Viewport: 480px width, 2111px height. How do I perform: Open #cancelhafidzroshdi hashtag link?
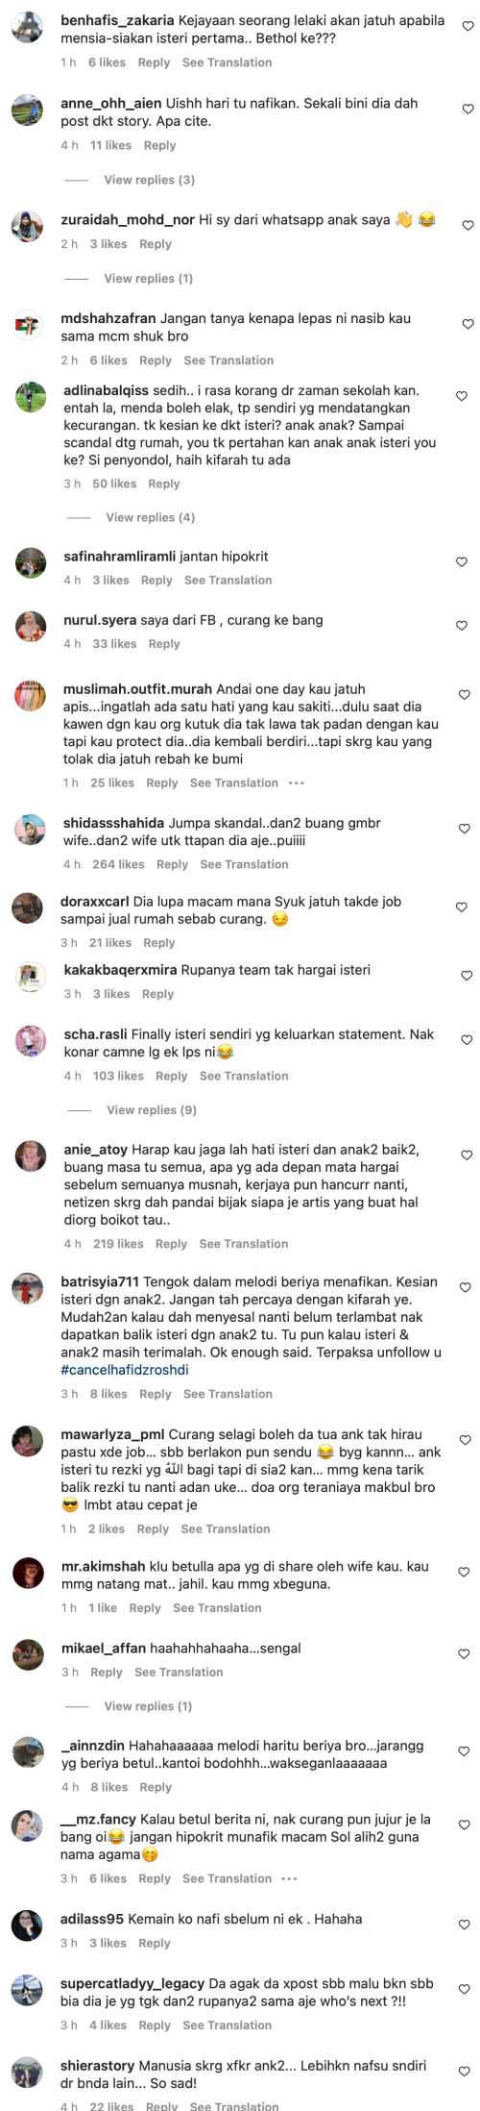[x=125, y=1370]
